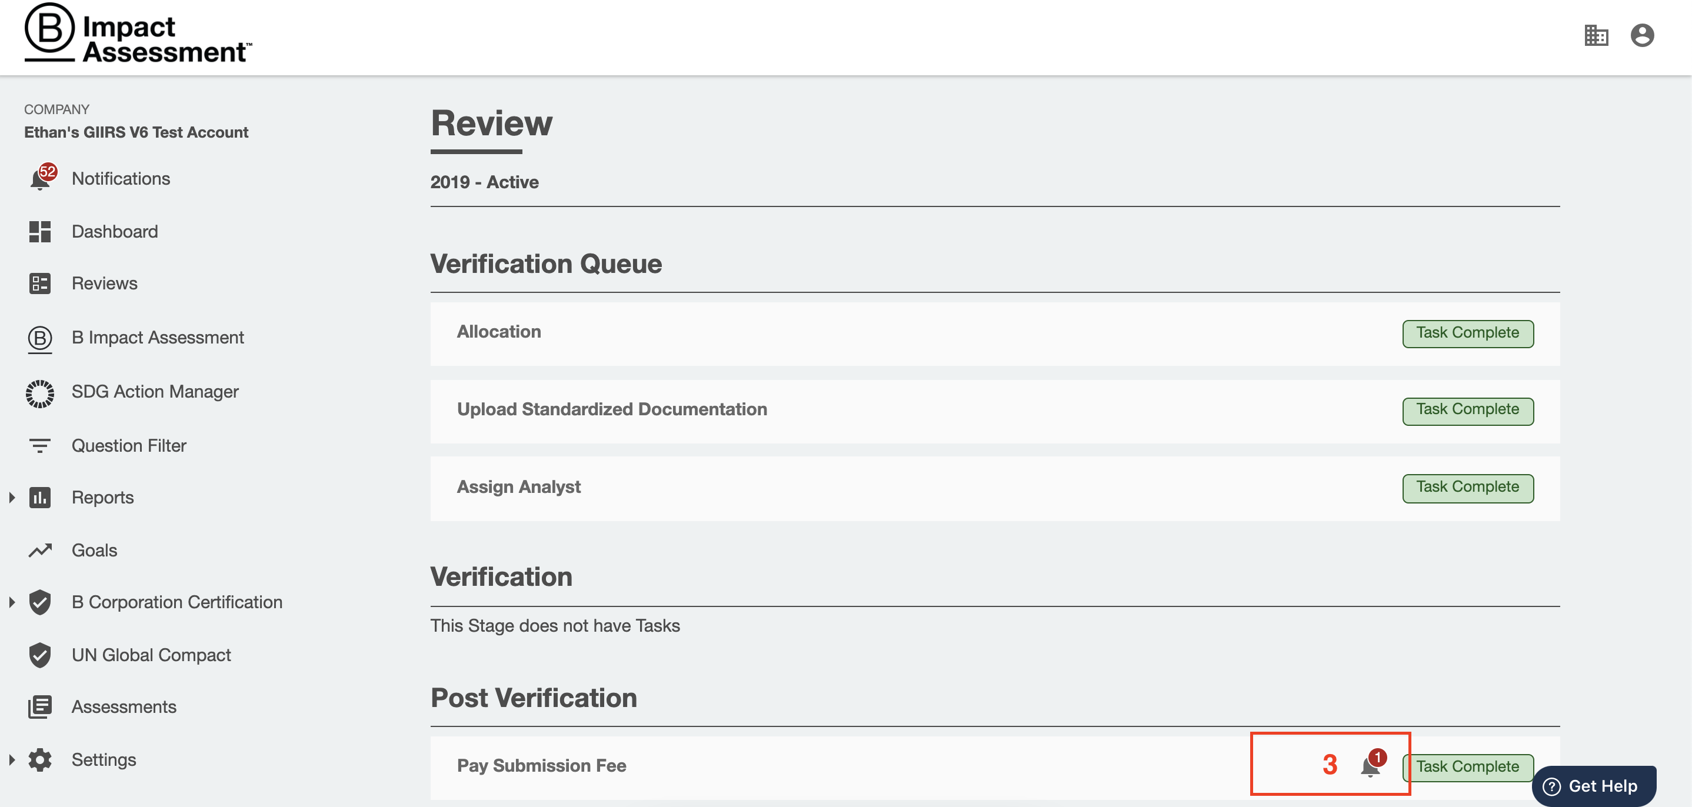This screenshot has width=1692, height=807.
Task: Expand the B Corporation Certification arrow
Action: point(12,602)
